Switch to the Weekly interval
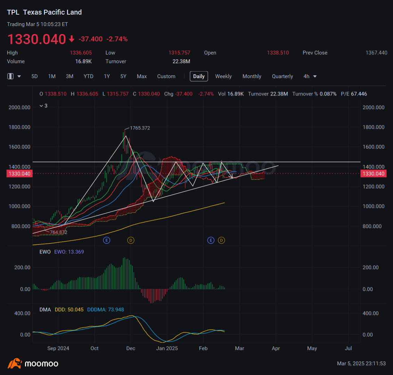This screenshot has width=393, height=375. pyautogui.click(x=223, y=76)
